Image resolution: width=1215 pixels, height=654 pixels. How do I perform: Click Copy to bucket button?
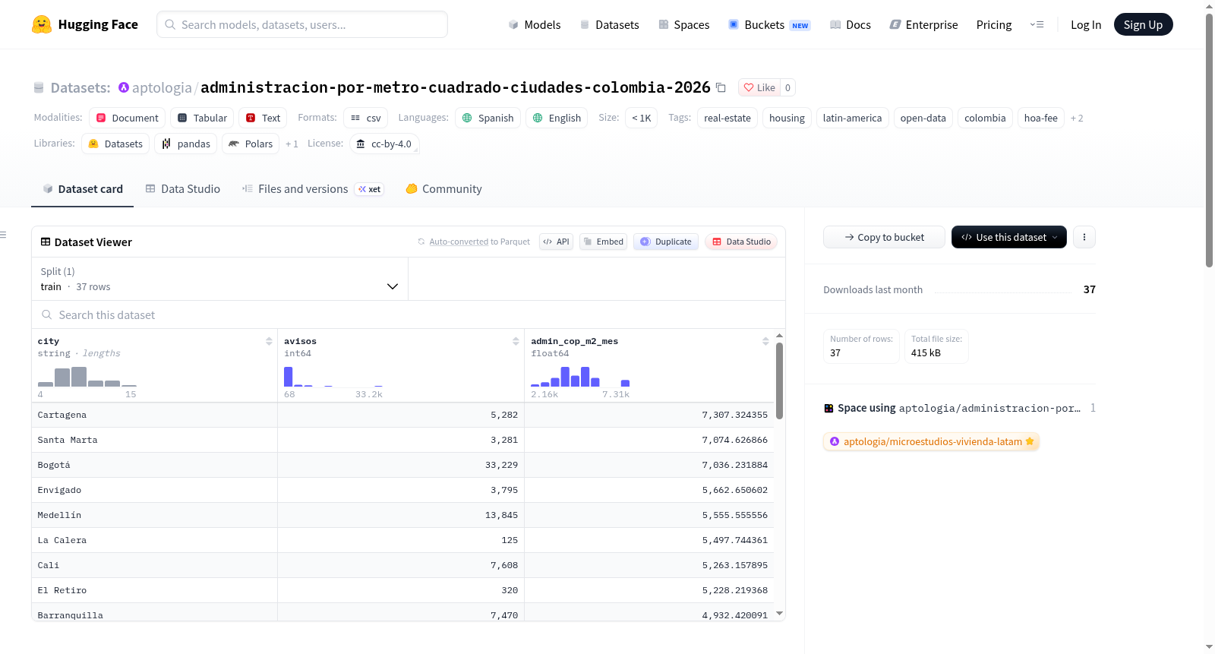(x=884, y=237)
